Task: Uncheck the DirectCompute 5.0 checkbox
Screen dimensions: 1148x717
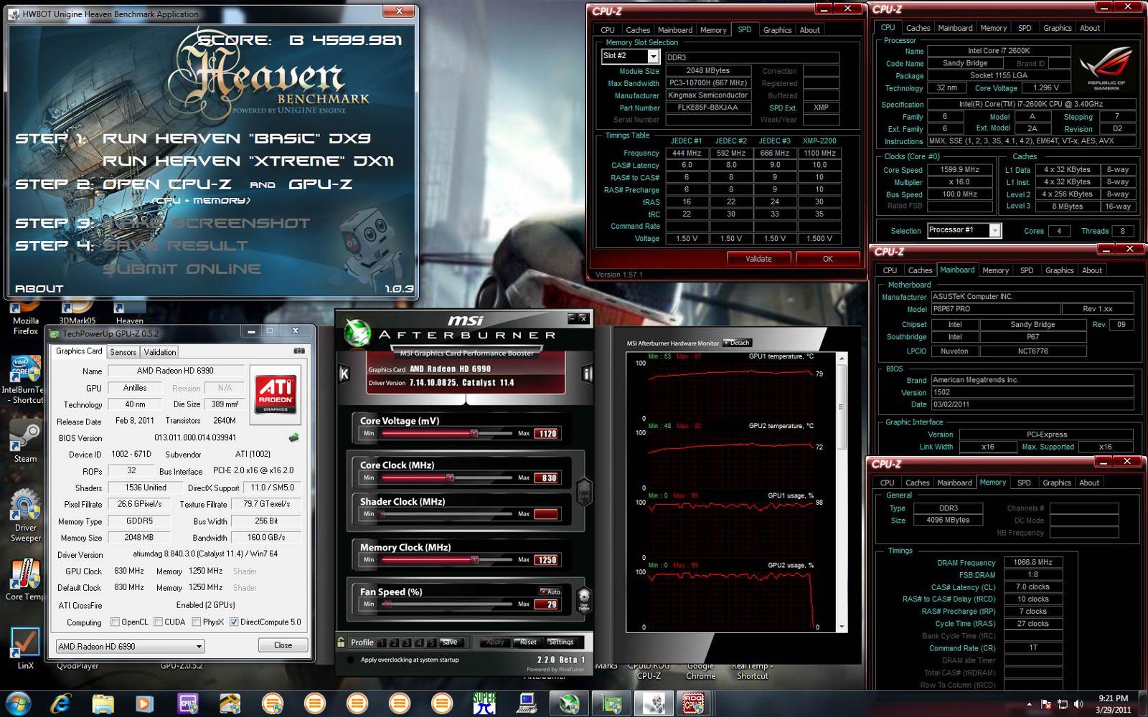Action: pyautogui.click(x=234, y=622)
